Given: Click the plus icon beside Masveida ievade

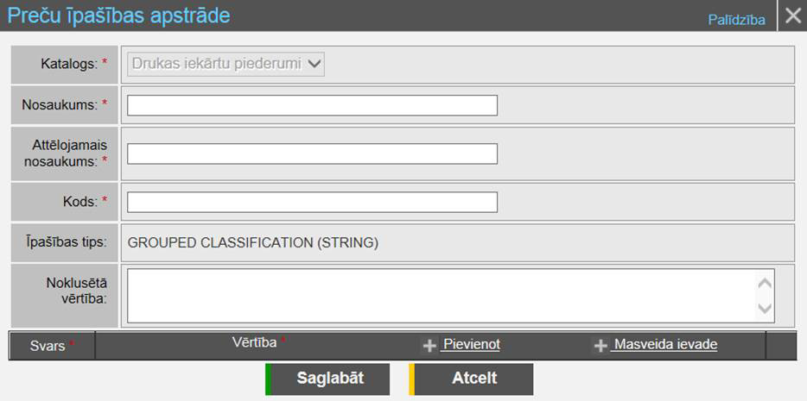Looking at the screenshot, I should 600,346.
